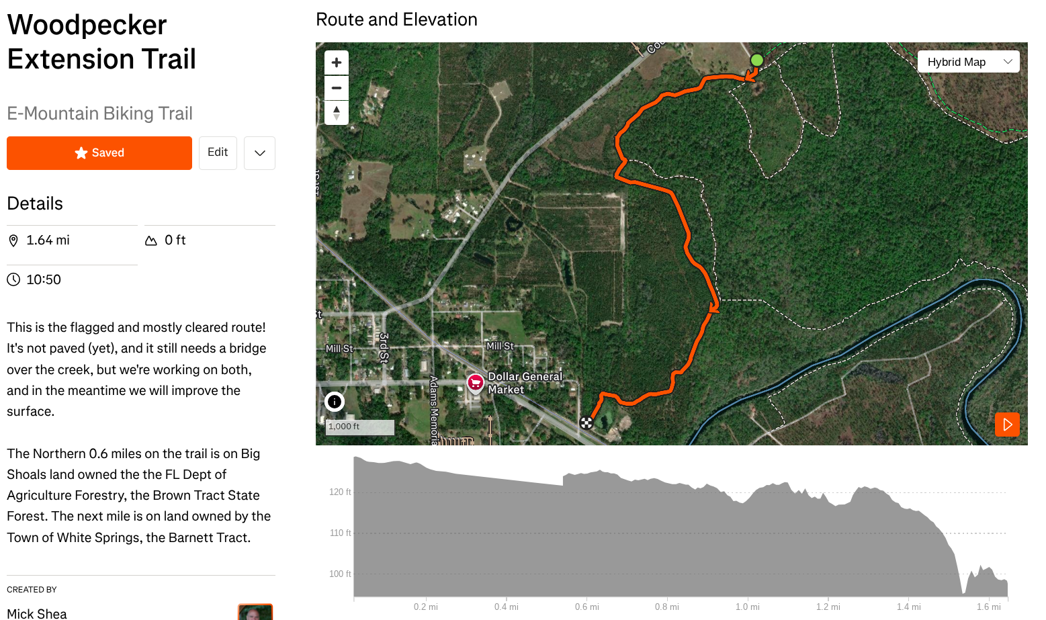Click the green route start marker
The height and width of the screenshot is (620, 1046).
tap(756, 60)
